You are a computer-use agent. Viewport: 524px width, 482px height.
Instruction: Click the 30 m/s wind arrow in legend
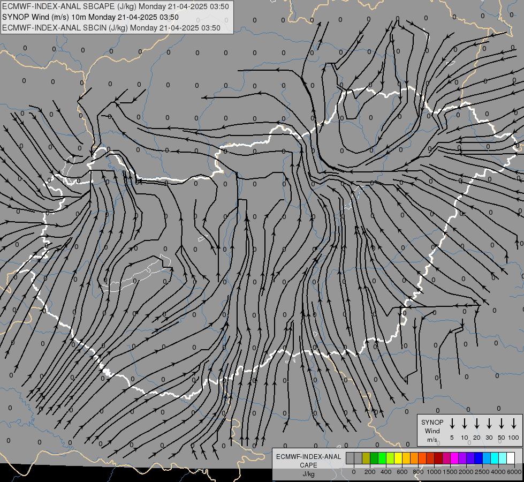pyautogui.click(x=489, y=424)
